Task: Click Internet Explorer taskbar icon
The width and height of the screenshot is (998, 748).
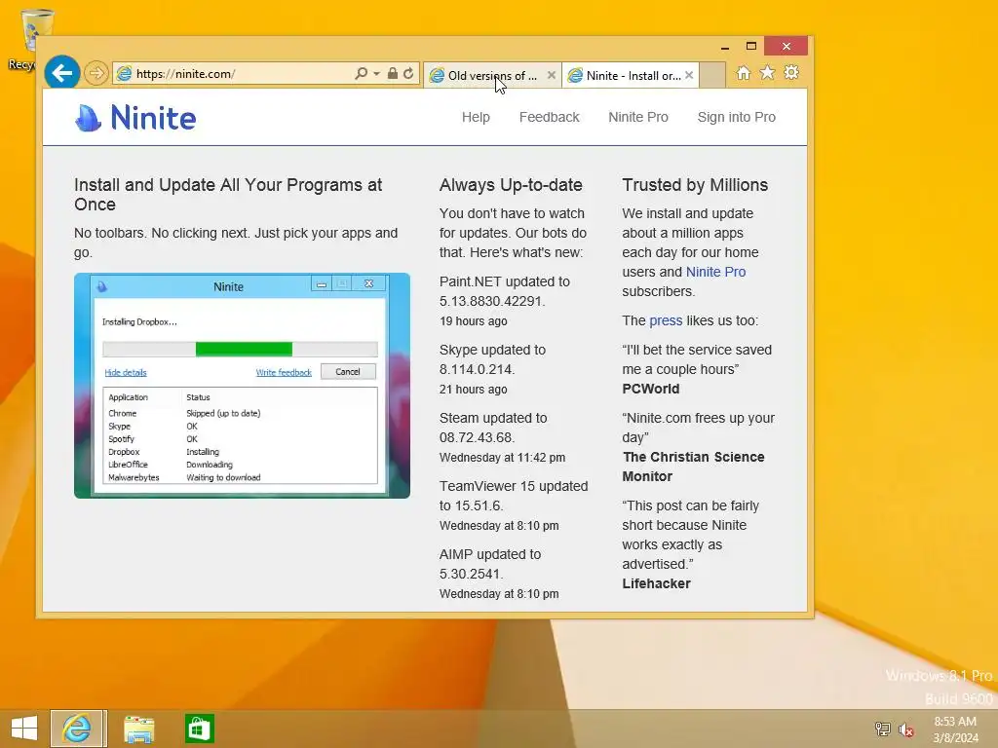Action: [x=78, y=729]
